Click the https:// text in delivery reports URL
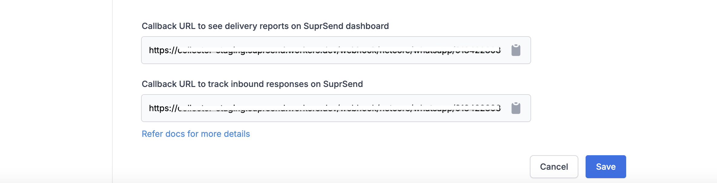Image resolution: width=717 pixels, height=183 pixels. click(x=163, y=50)
